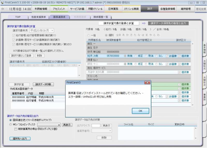Click the 選択先へ出力 button
The image size is (207, 148).
click(x=20, y=139)
